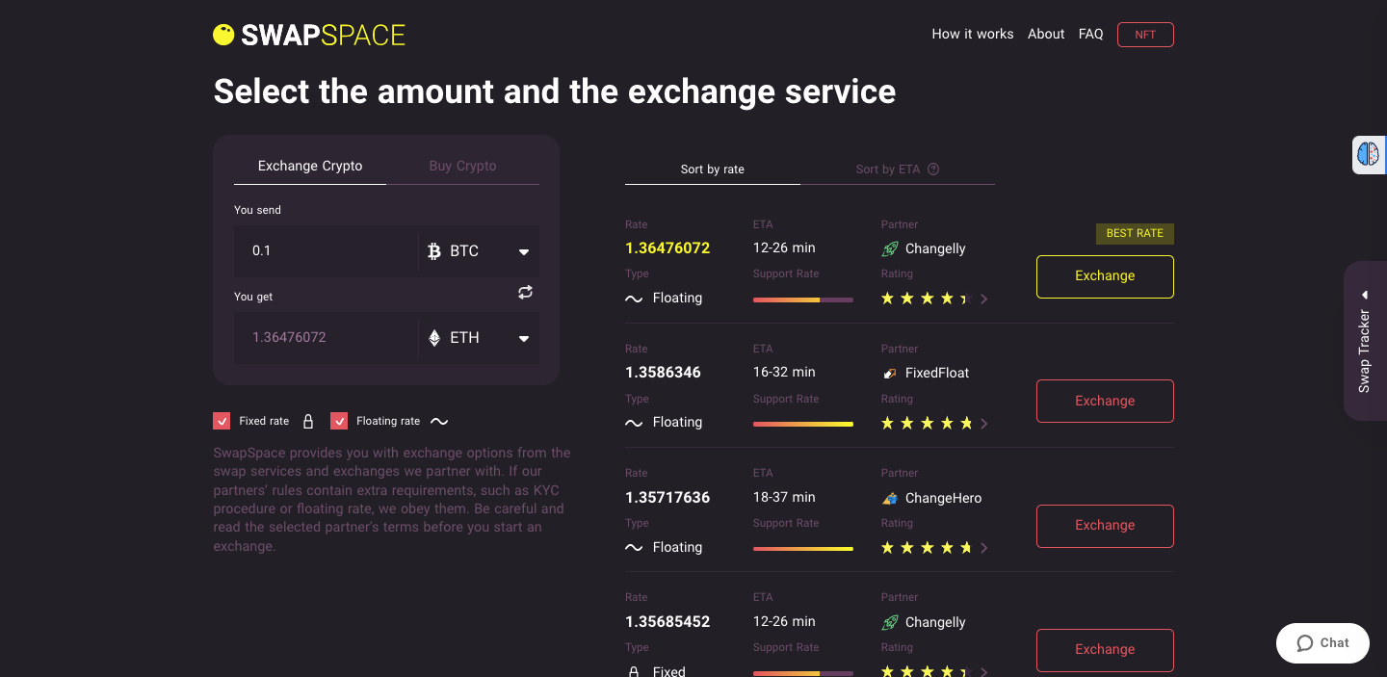1387x677 pixels.
Task: Click the SwapSpace logo
Action: click(309, 35)
